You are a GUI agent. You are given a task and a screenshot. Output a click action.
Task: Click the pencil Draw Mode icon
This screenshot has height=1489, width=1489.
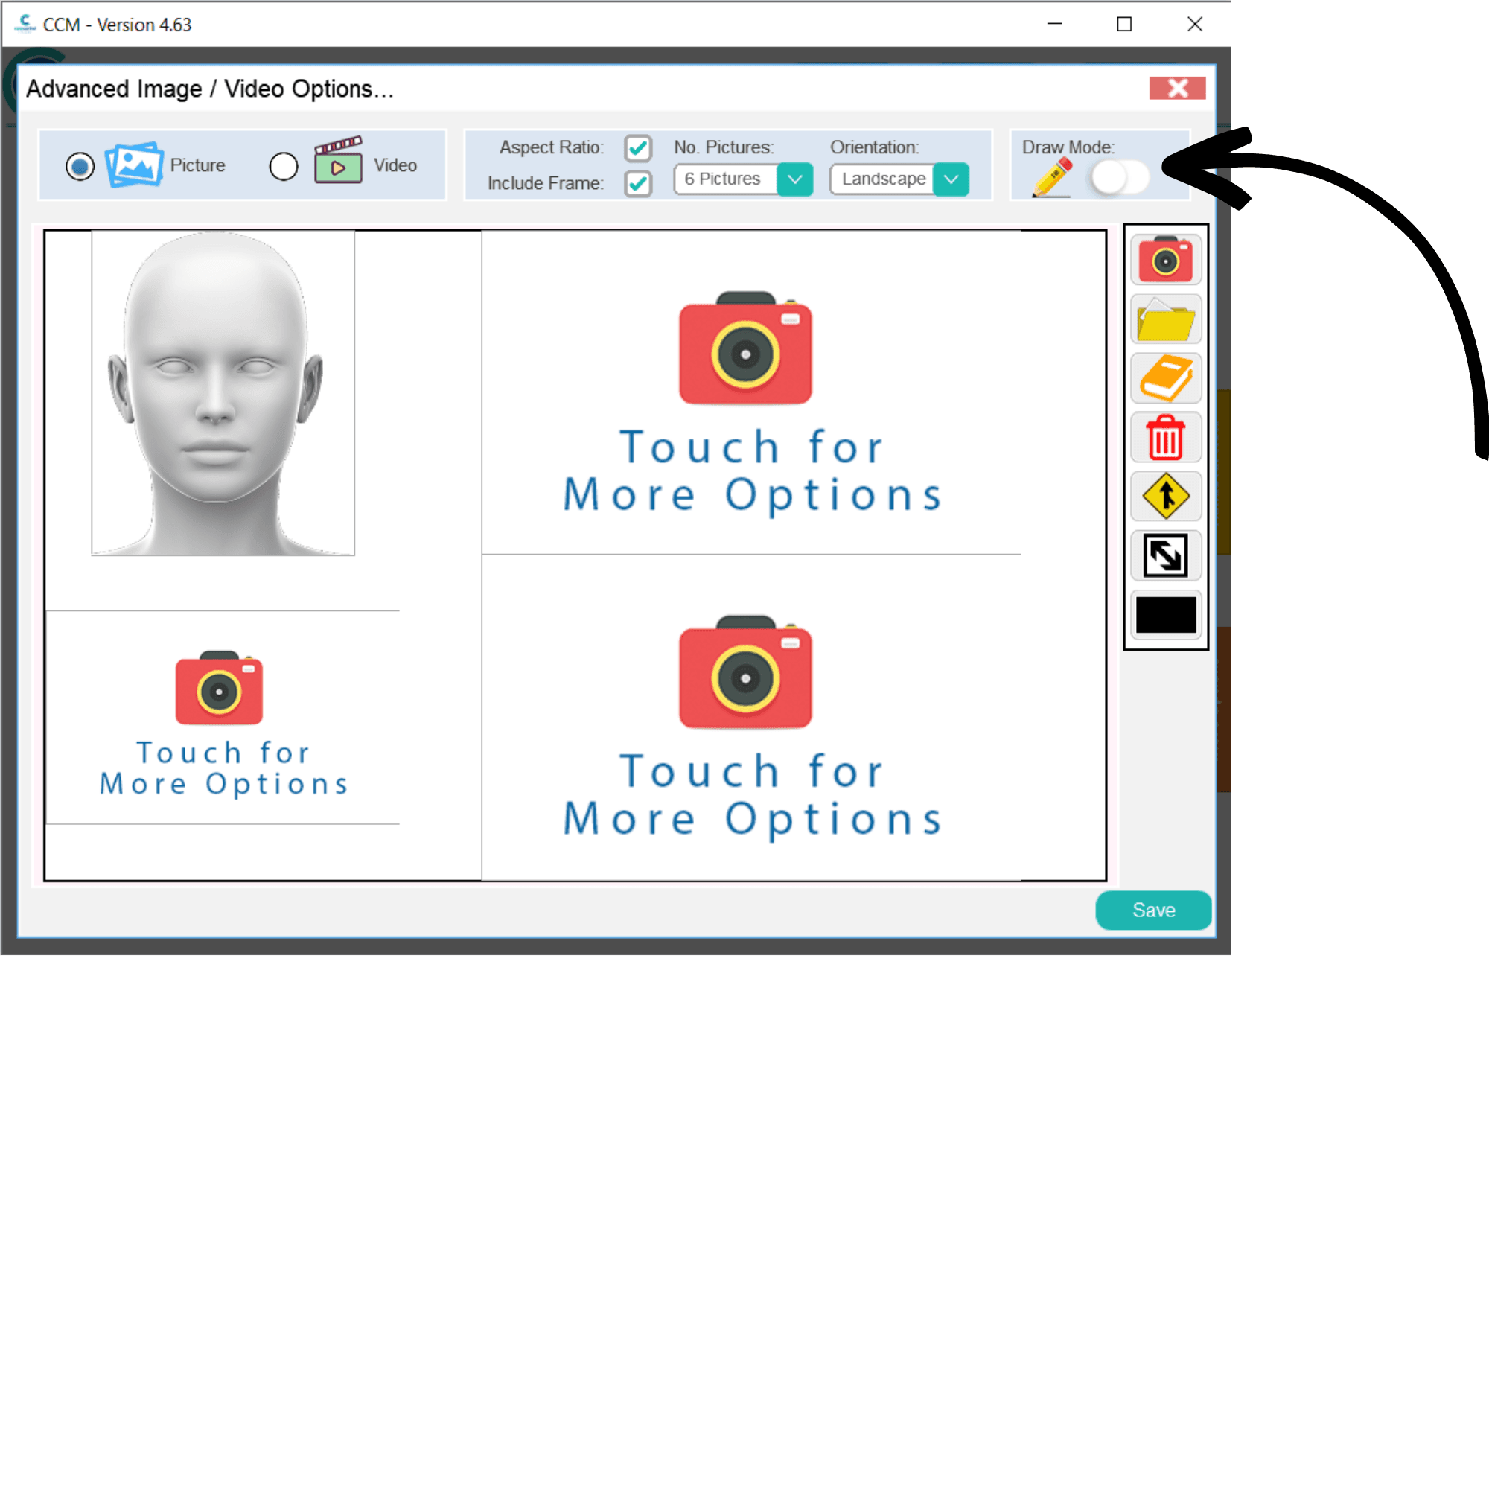pos(1053,177)
